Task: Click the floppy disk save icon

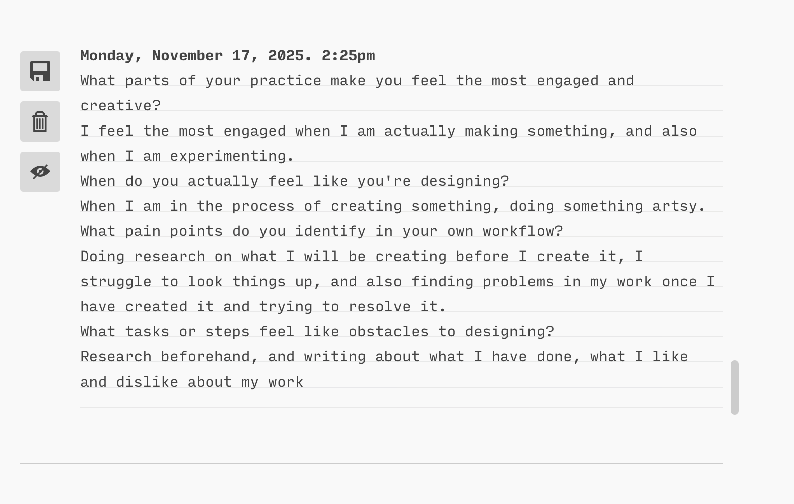Action: (40, 71)
